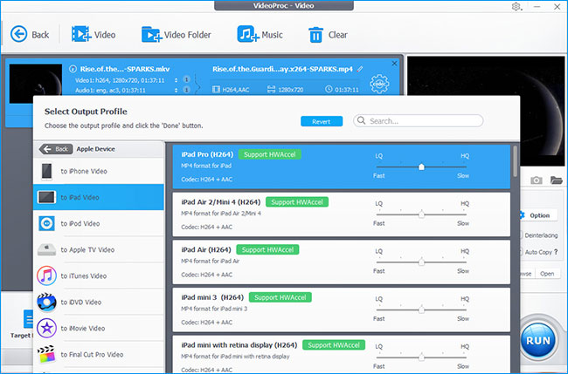
Task: Focus the Search profile field
Action: pos(418,120)
